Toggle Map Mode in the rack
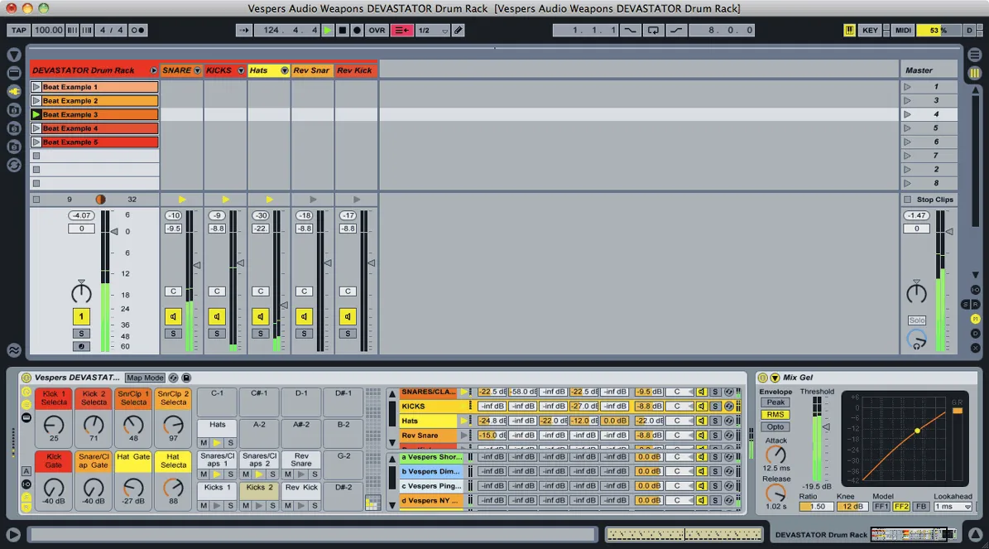989x549 pixels. [x=145, y=378]
